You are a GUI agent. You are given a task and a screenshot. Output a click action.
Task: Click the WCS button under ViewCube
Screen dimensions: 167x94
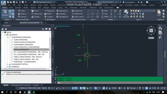pyautogui.click(x=151, y=38)
